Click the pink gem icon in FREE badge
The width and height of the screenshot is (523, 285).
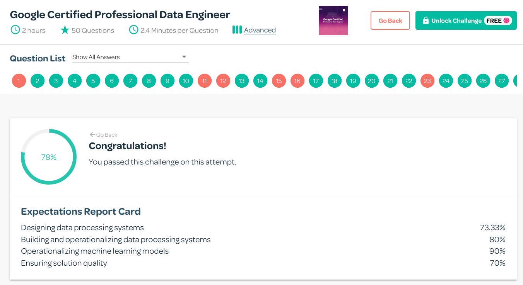pos(506,20)
